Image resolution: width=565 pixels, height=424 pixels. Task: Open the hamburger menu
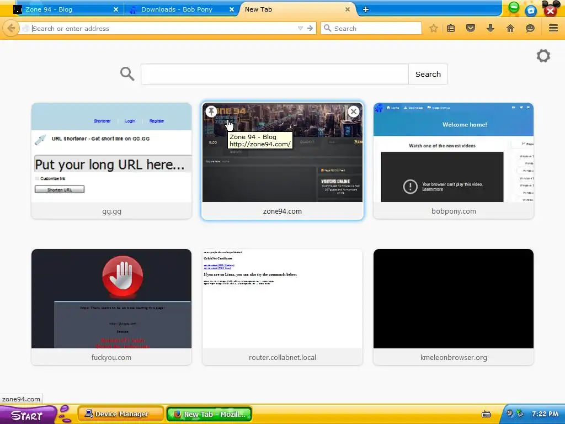(553, 28)
